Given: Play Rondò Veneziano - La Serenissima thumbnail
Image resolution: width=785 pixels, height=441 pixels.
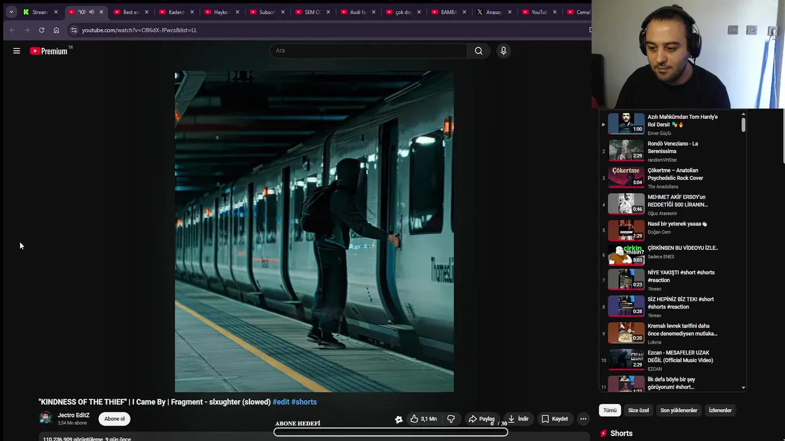Looking at the screenshot, I should 626,150.
